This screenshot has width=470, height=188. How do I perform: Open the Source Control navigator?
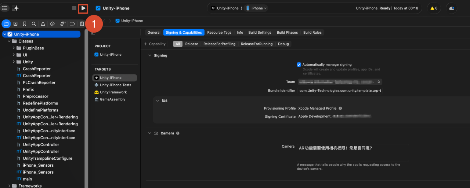pos(15,24)
